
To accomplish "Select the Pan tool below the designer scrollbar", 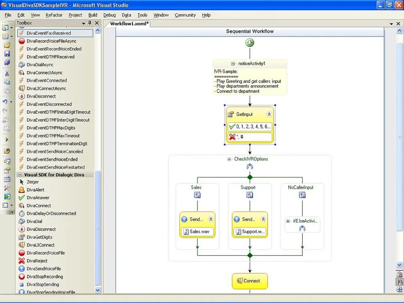I will click(x=399, y=290).
